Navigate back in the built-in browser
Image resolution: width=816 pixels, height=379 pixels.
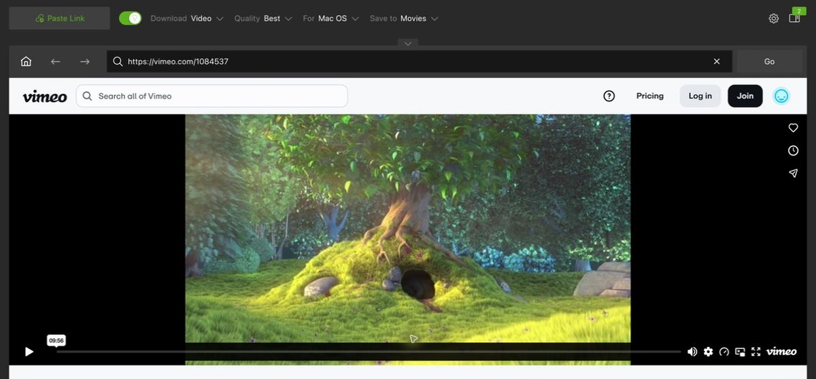tap(56, 61)
